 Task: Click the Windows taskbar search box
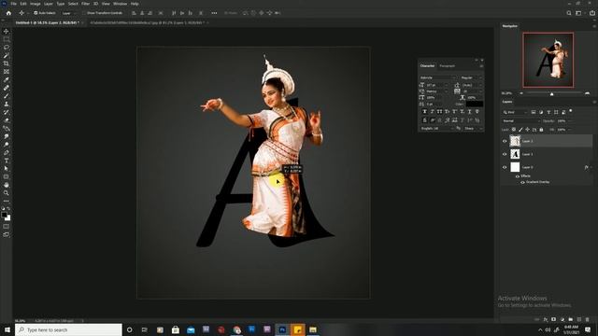pos(68,329)
